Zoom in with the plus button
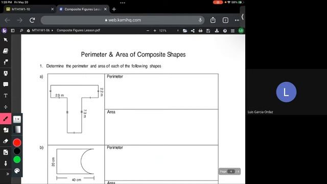Image resolution: width=327 pixels, height=184 pixels. [x=155, y=31]
